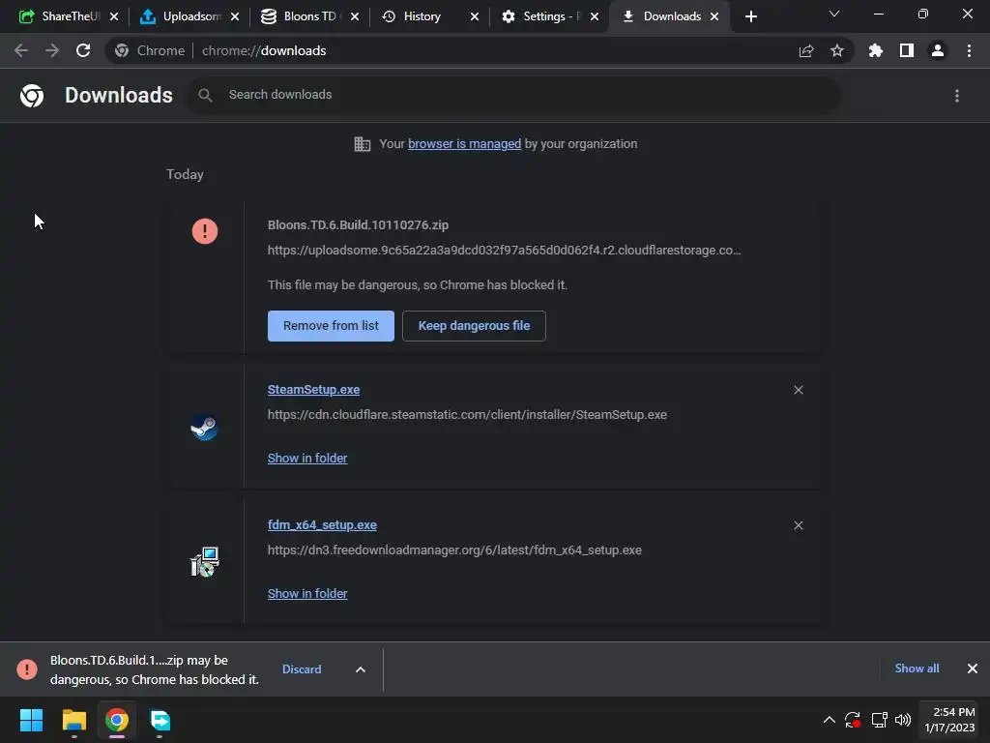Click the warning icon in the download bar

[x=26, y=669]
